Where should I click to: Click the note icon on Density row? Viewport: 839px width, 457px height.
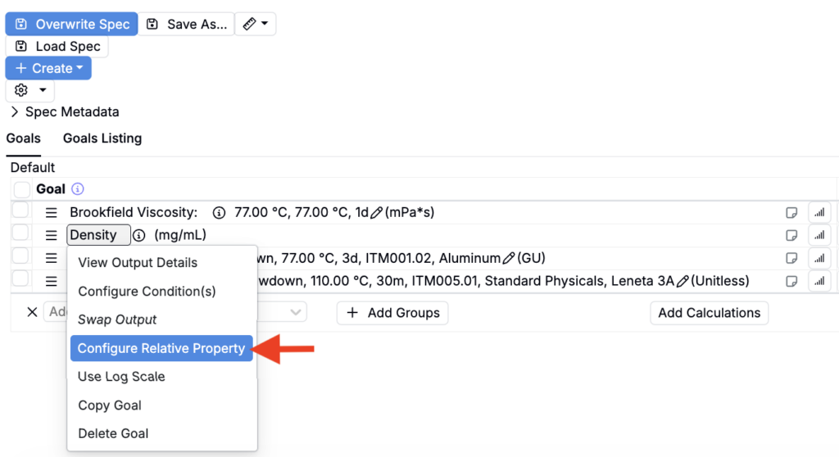791,236
